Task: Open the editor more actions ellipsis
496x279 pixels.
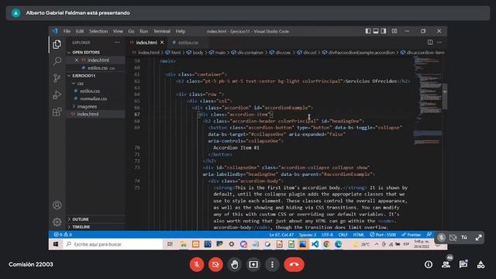Action: click(x=439, y=42)
